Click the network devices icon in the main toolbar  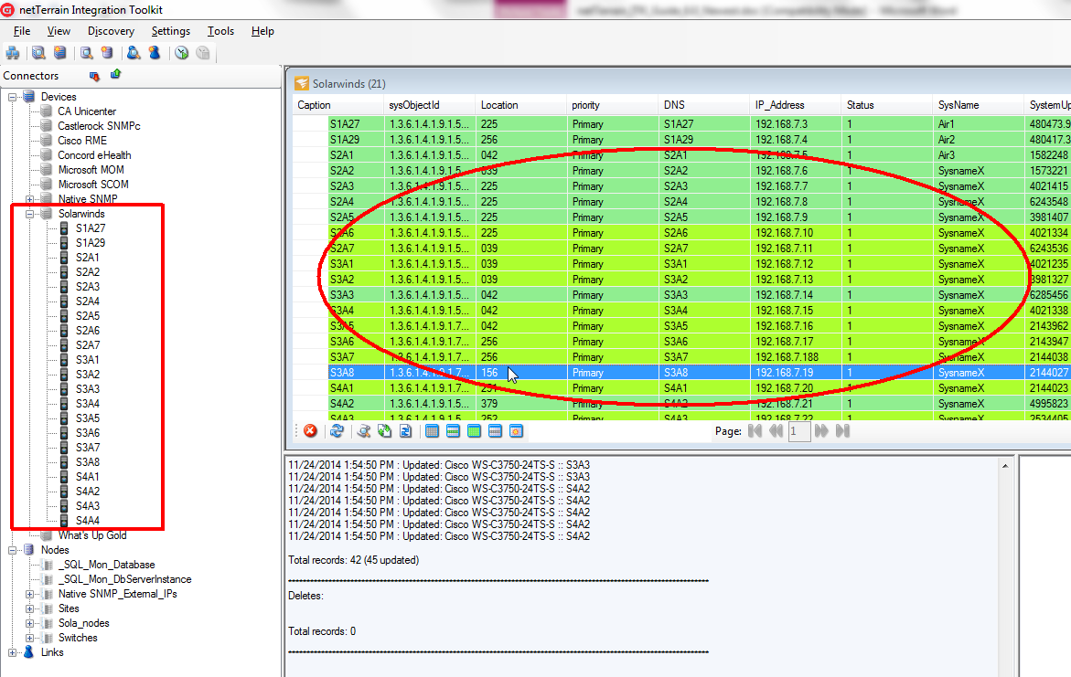point(12,53)
